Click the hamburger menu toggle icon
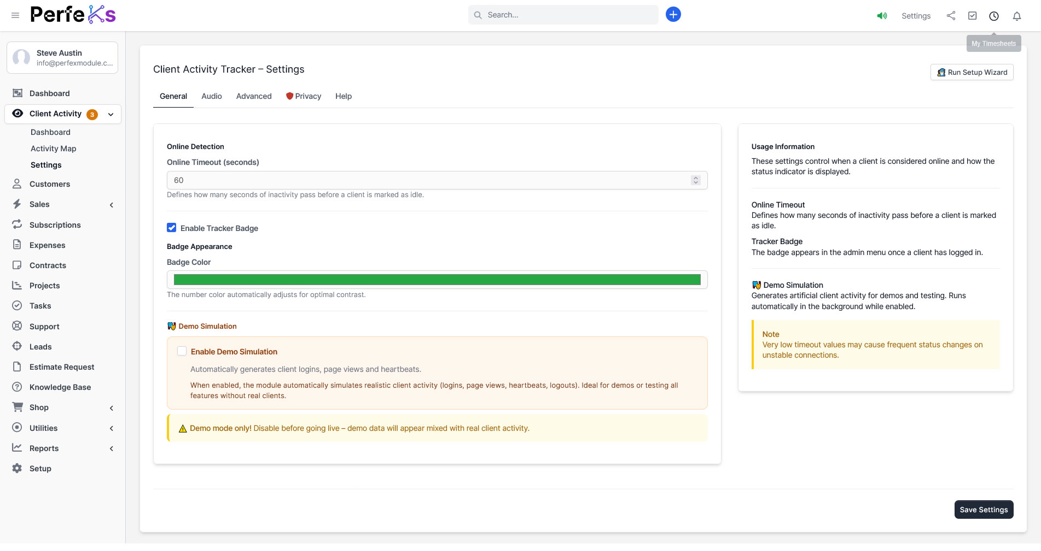 [15, 15]
